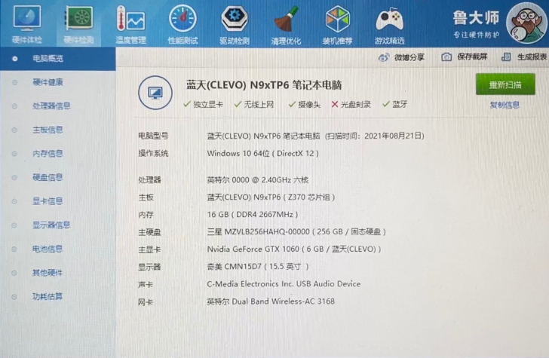Click the C-Media Electronics USB Audio Device value
The width and height of the screenshot is (549, 358).
[284, 284]
